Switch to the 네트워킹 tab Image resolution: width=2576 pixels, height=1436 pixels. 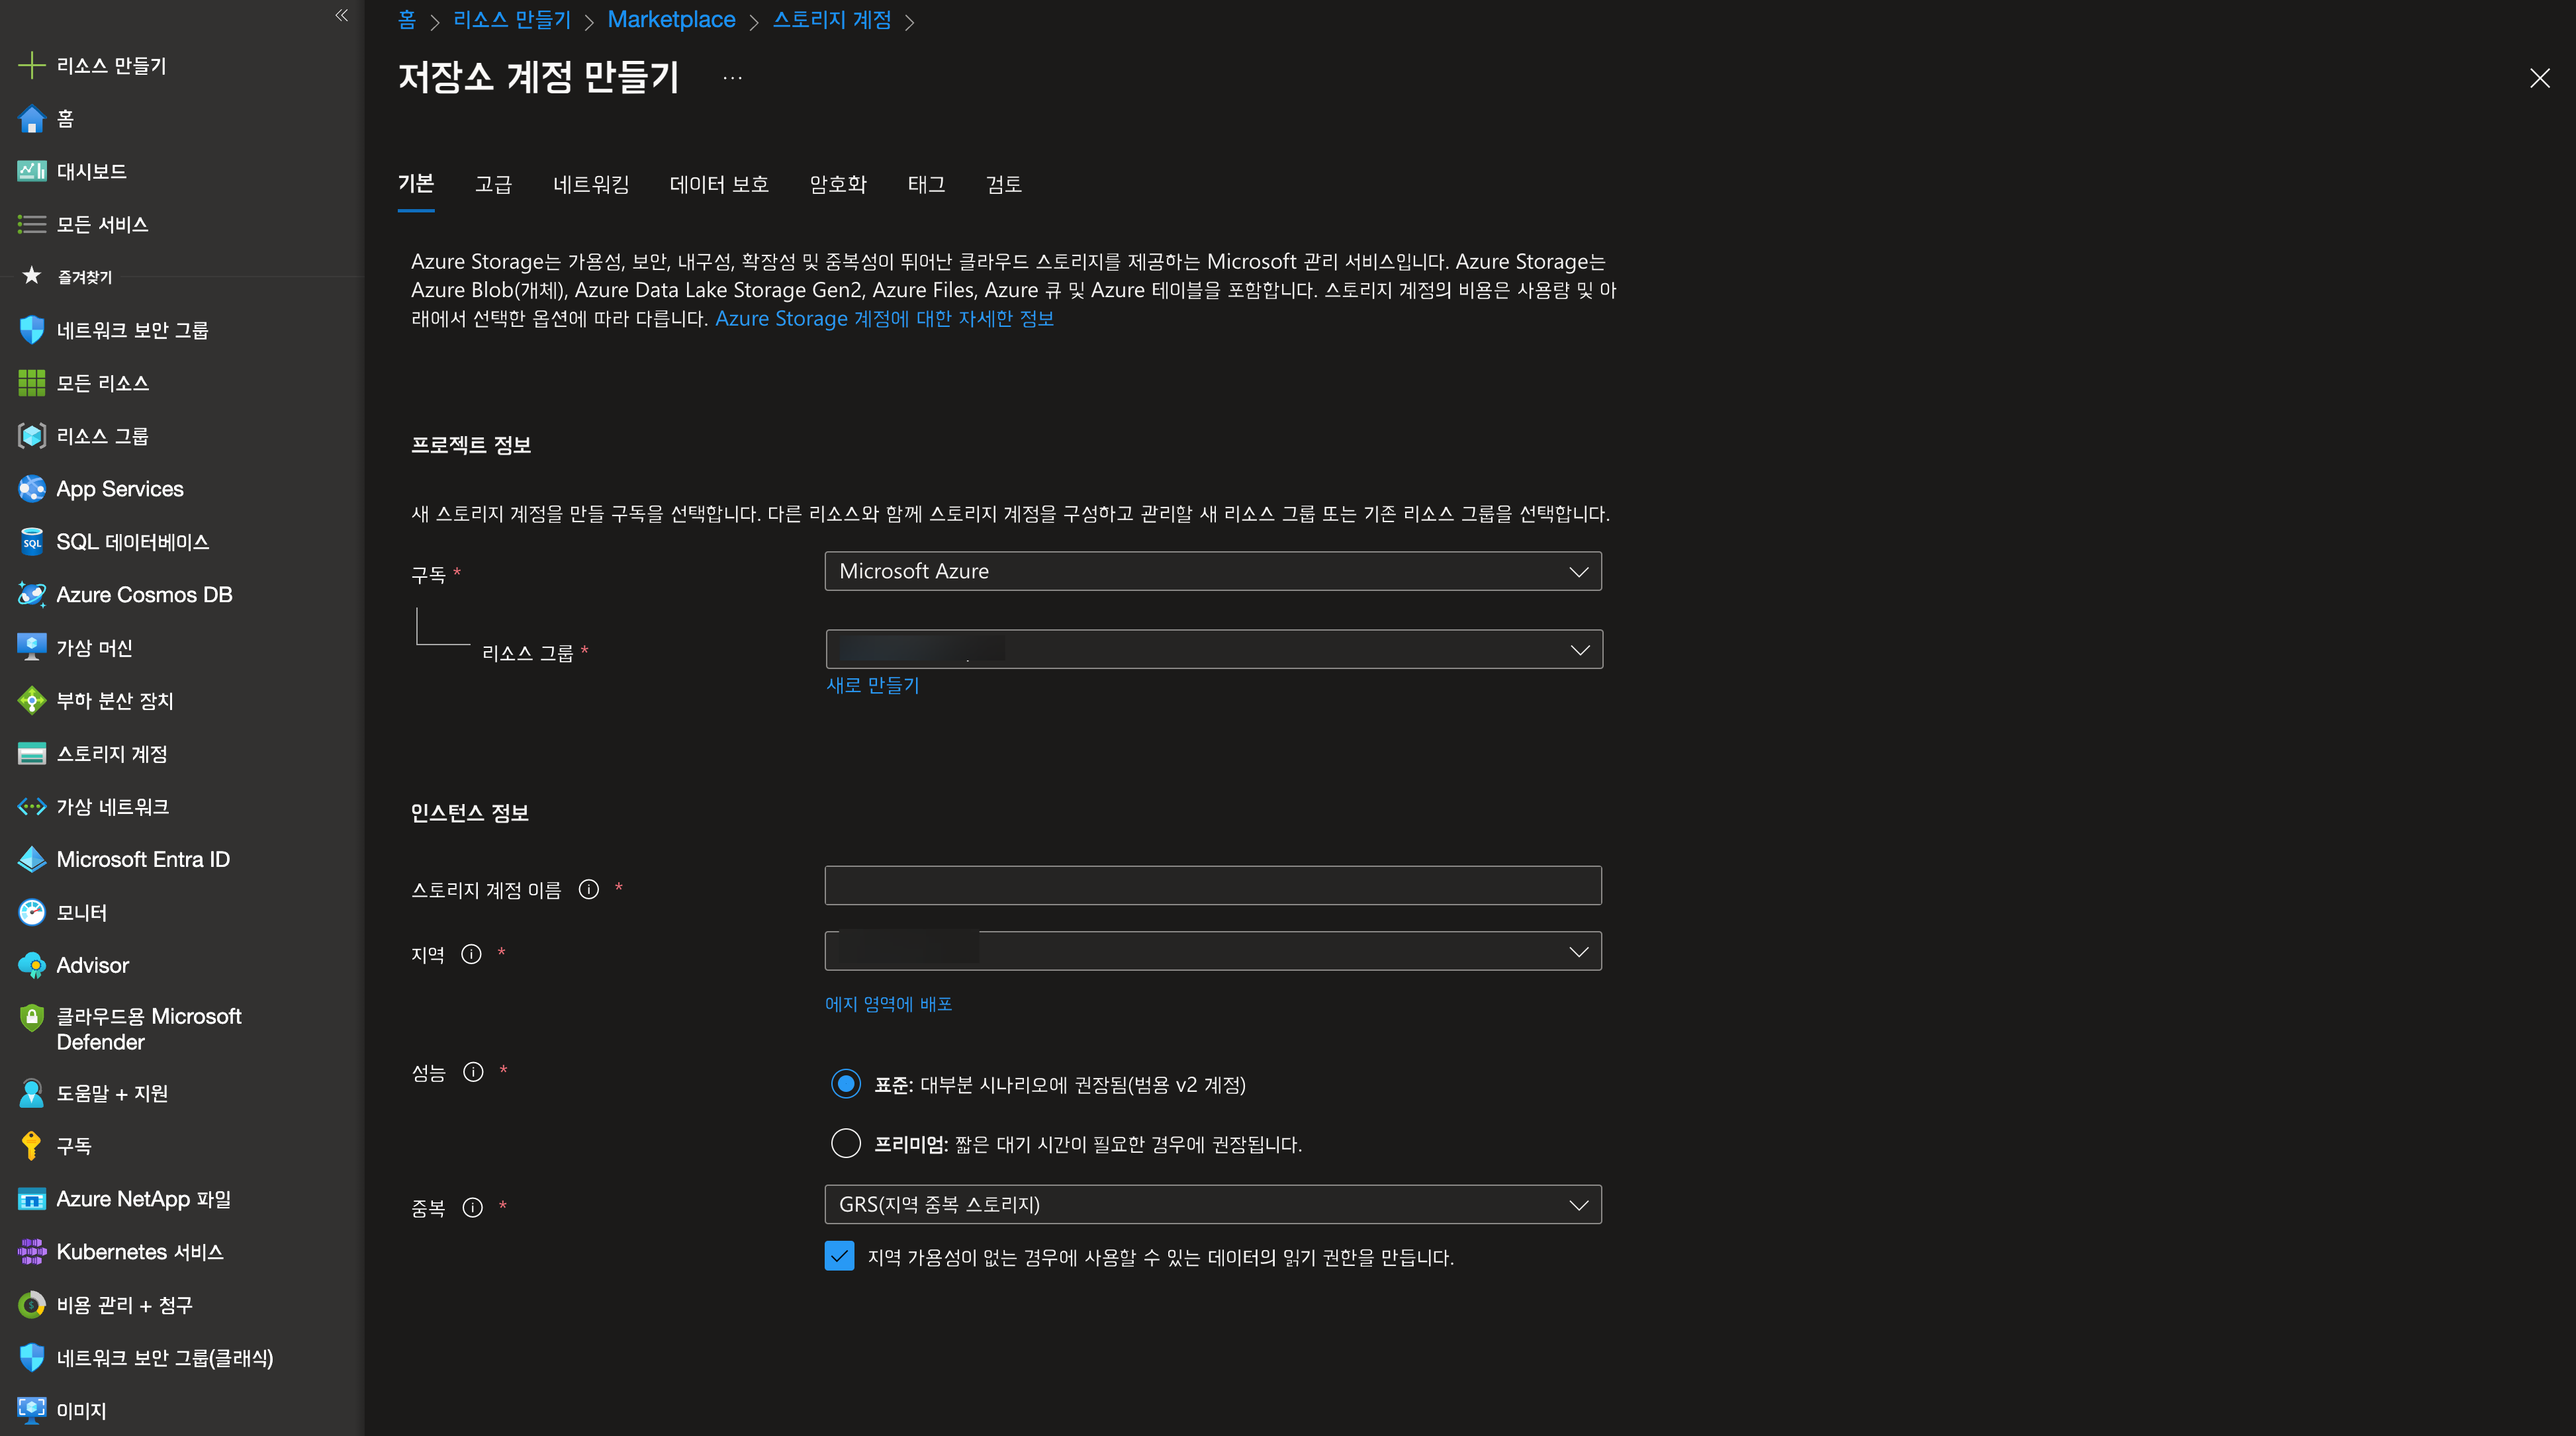591,184
